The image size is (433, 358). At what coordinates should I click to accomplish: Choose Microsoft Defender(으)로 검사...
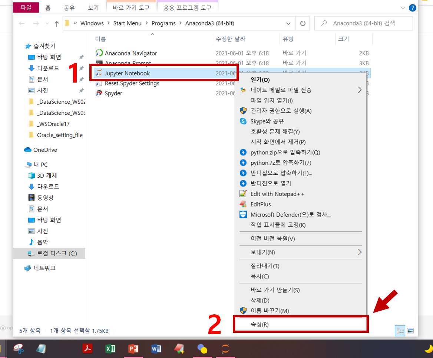[x=301, y=215]
